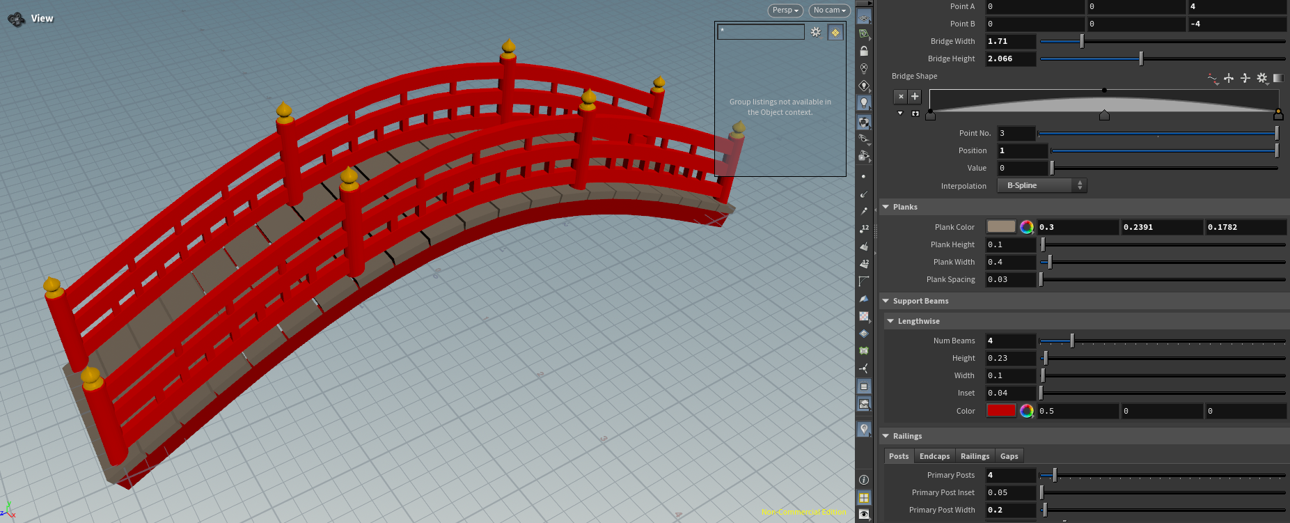The width and height of the screenshot is (1290, 523).
Task: Toggle the picture background image icon
Action: pos(864,404)
